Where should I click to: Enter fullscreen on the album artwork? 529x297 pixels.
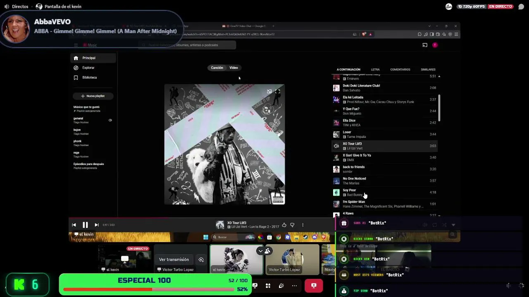coord(277,92)
